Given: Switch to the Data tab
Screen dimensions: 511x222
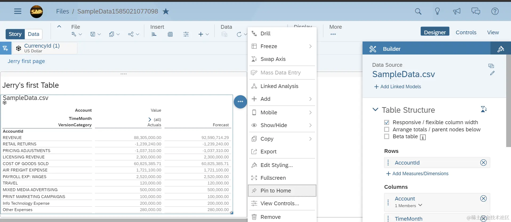Looking at the screenshot, I should tap(34, 34).
